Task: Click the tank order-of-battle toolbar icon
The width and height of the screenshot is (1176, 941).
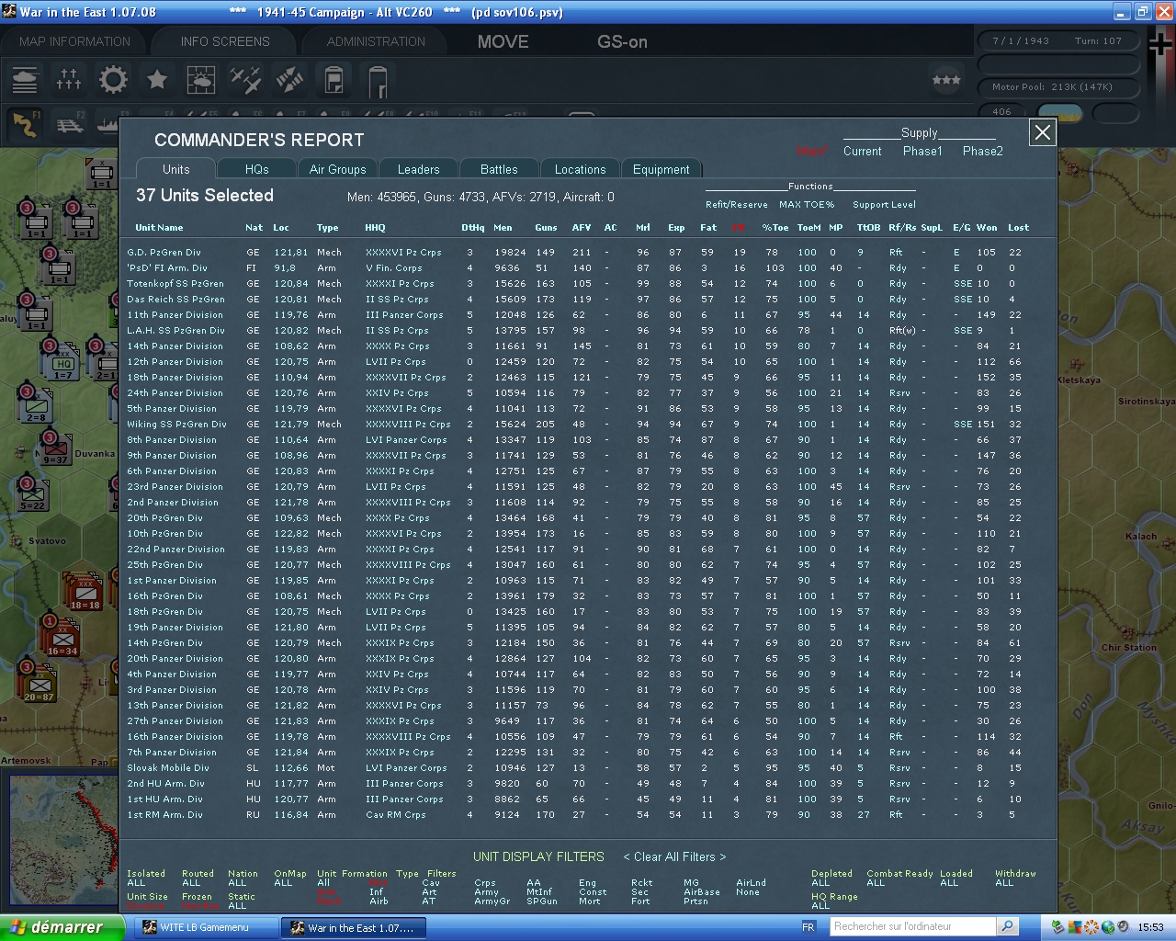Action: pos(25,80)
